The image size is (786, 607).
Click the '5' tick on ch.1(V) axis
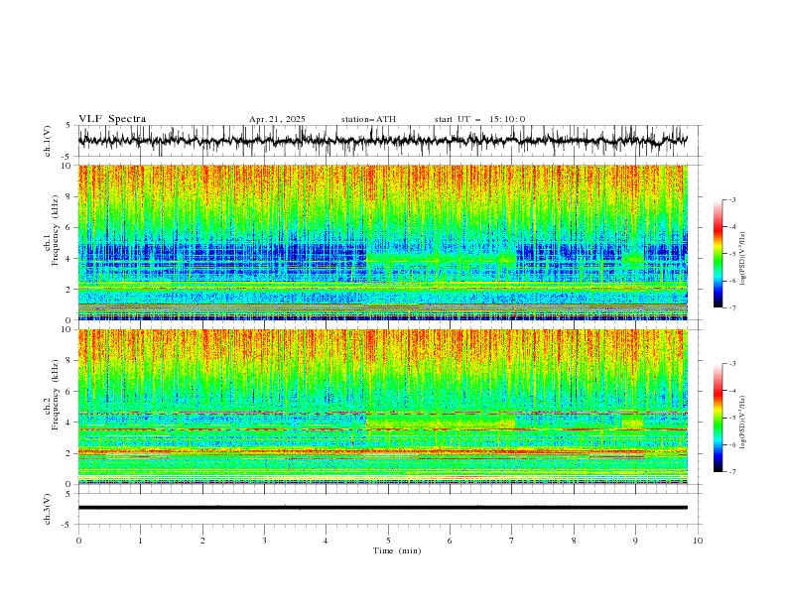click(69, 126)
